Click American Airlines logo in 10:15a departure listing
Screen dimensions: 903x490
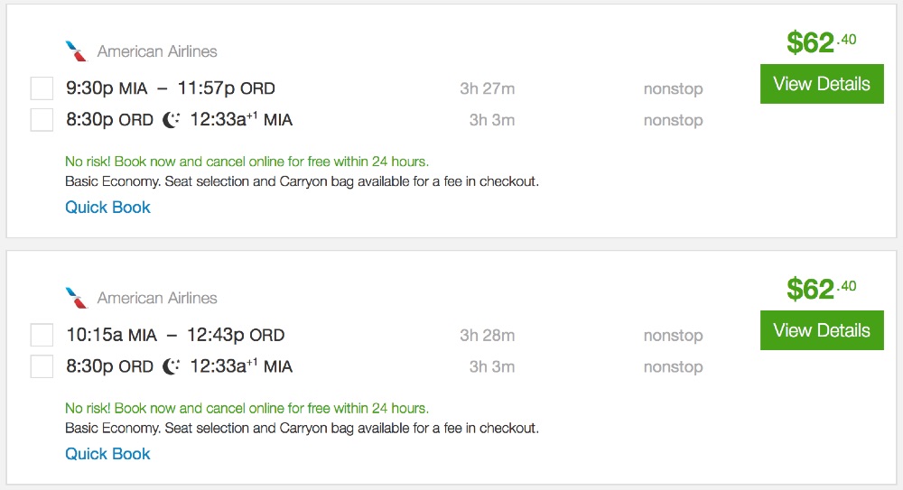tap(76, 298)
